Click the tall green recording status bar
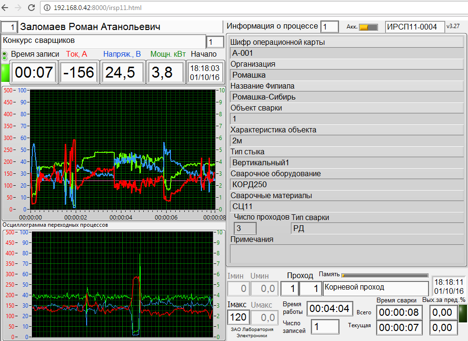Viewport: 468px width, 341px height. [x=5, y=72]
